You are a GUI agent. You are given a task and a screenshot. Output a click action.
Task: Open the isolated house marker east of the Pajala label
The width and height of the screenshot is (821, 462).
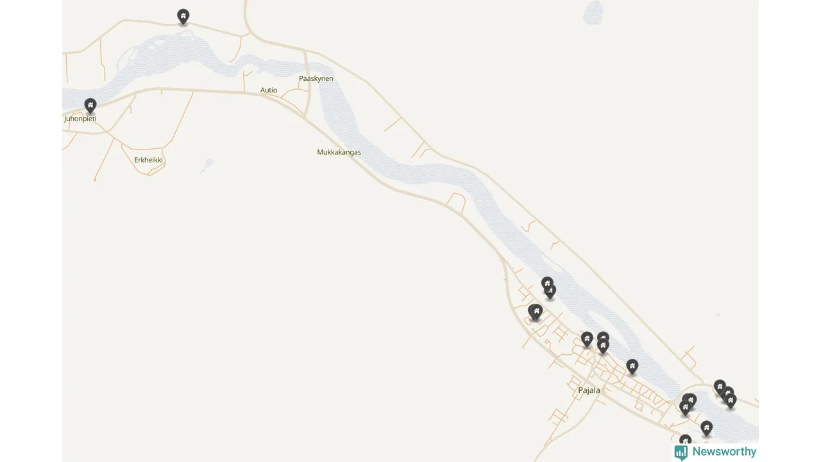point(632,367)
